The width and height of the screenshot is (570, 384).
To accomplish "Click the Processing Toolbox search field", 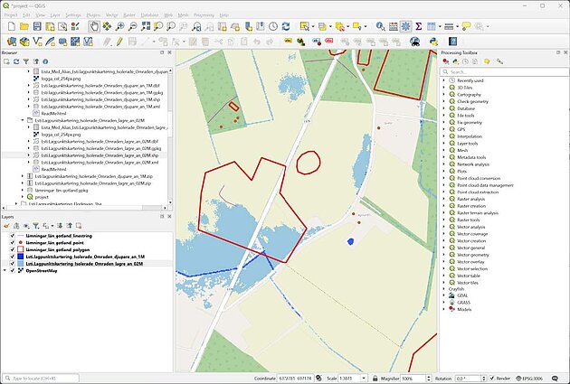I will tap(503, 72).
